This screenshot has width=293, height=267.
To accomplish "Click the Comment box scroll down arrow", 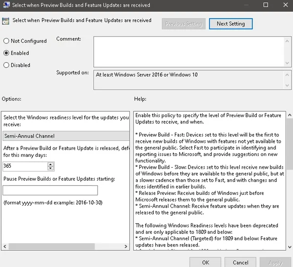I will pyautogui.click(x=287, y=63).
